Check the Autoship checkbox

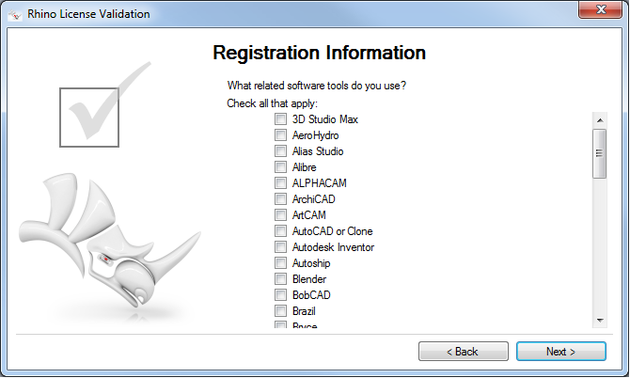(x=280, y=262)
